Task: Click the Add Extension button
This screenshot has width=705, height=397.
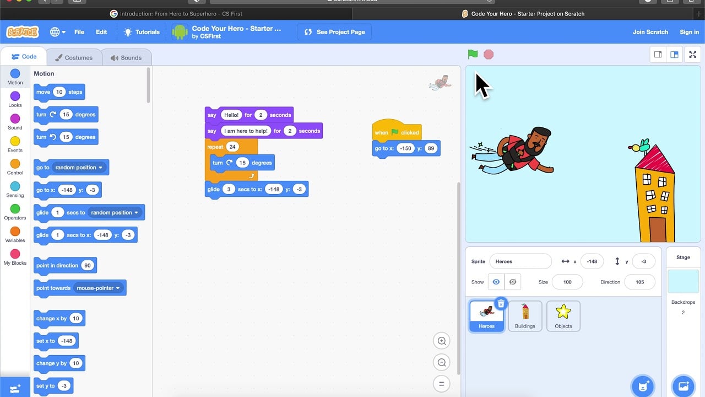Action: [14, 388]
